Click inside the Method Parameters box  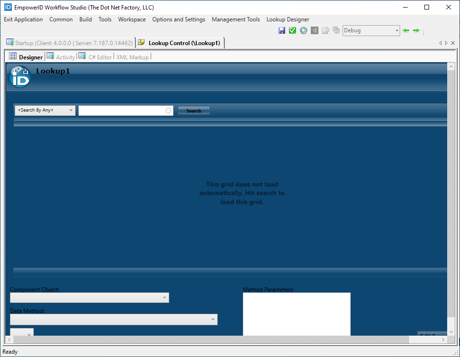point(297,313)
